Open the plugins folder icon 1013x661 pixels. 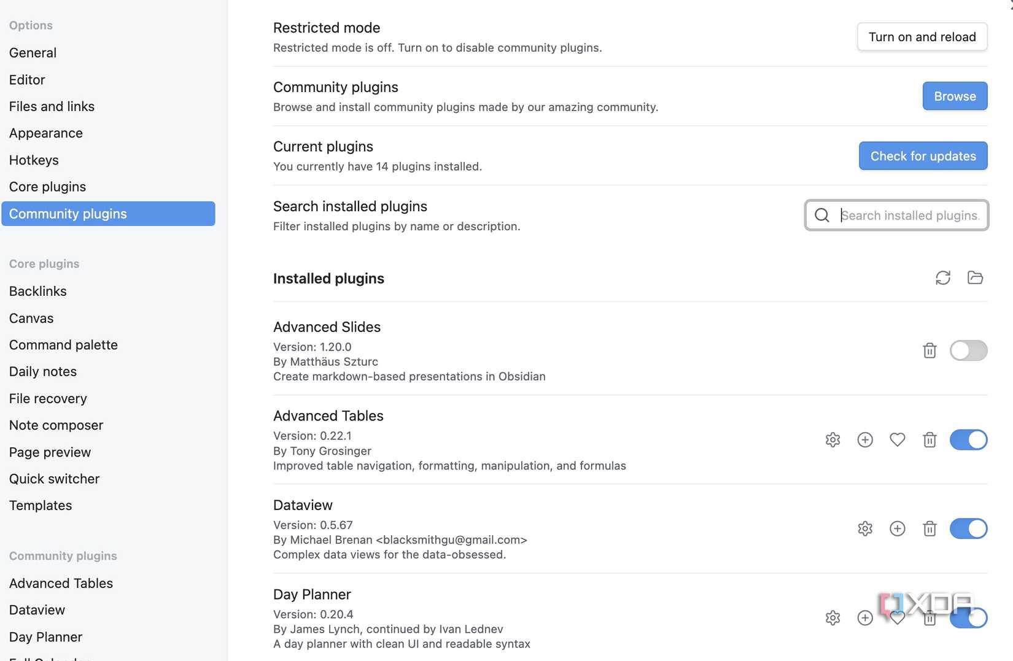coord(975,278)
